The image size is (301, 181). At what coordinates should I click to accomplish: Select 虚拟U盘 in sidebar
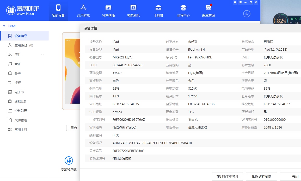pyautogui.click(x=24, y=101)
